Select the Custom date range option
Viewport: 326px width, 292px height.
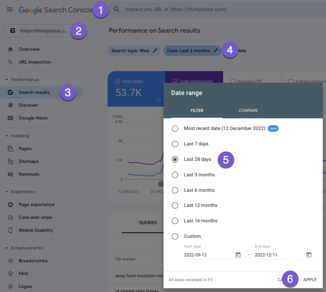[x=175, y=236]
